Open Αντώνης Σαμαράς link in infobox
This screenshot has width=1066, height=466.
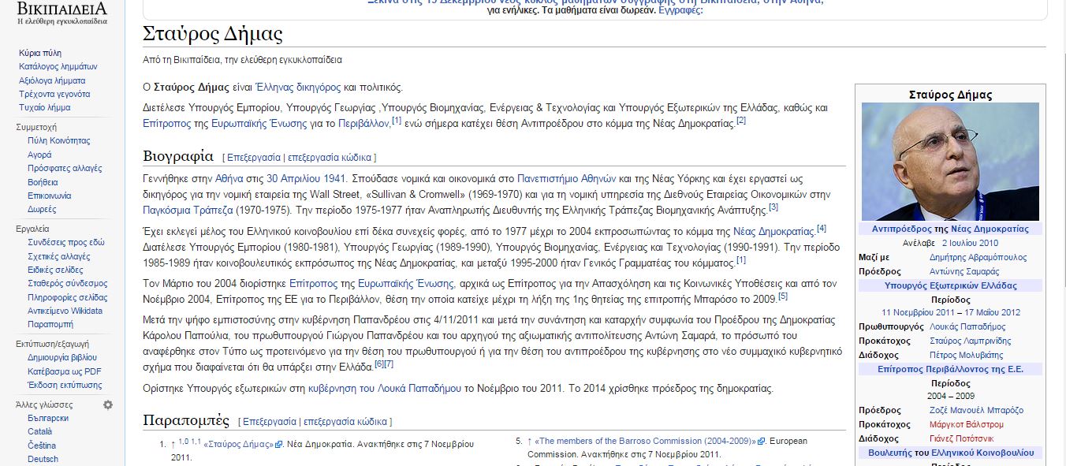pos(963,271)
